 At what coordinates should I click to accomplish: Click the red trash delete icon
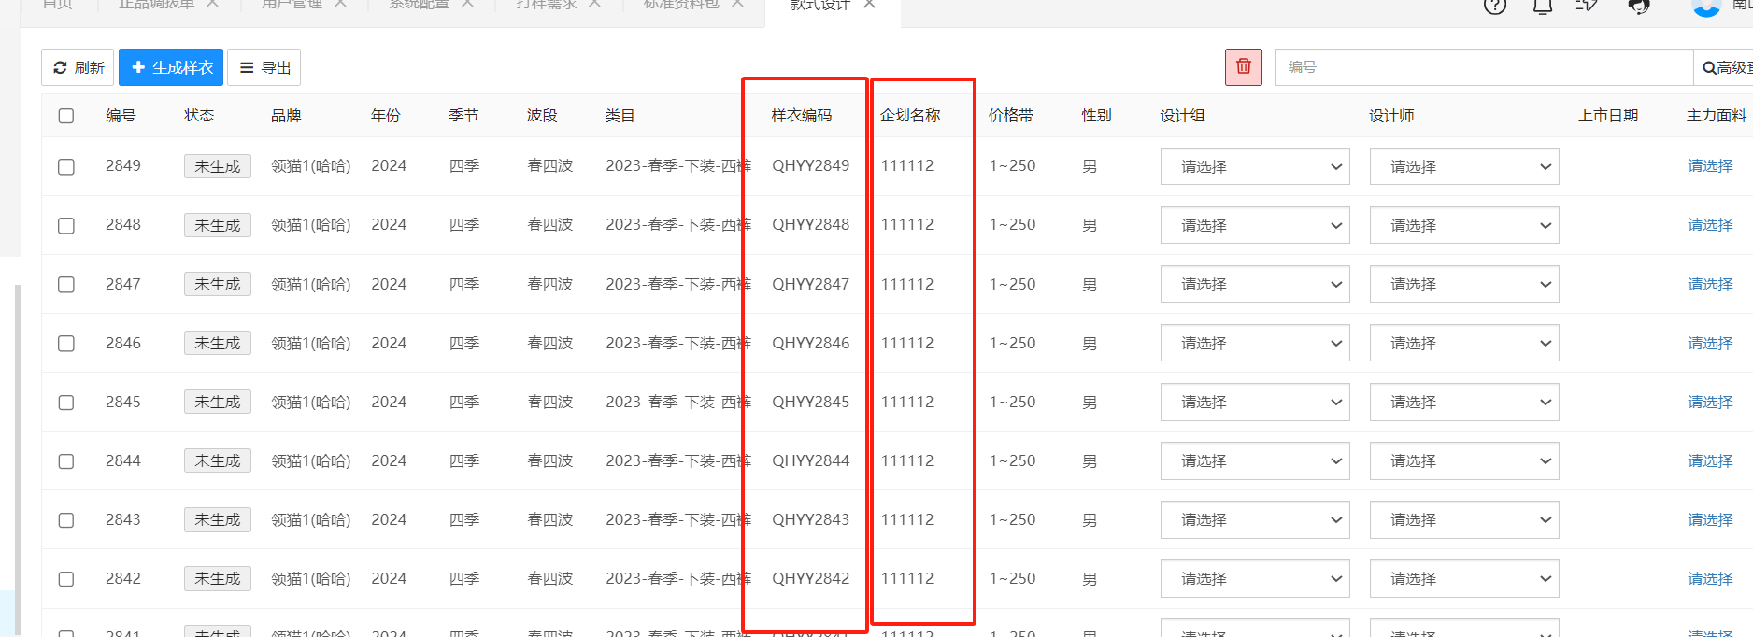[x=1243, y=67]
